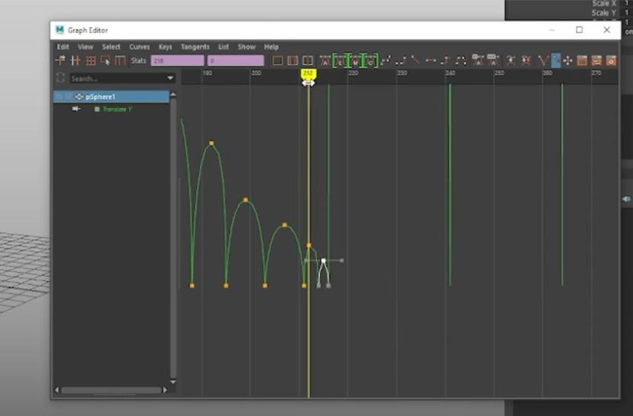Click the Graph Editor title bar text
Viewport: 633px width, 416px height.
[x=88, y=30]
